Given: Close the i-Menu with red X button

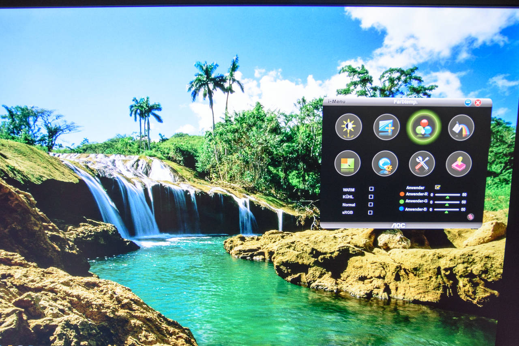Looking at the screenshot, I should 478,103.
